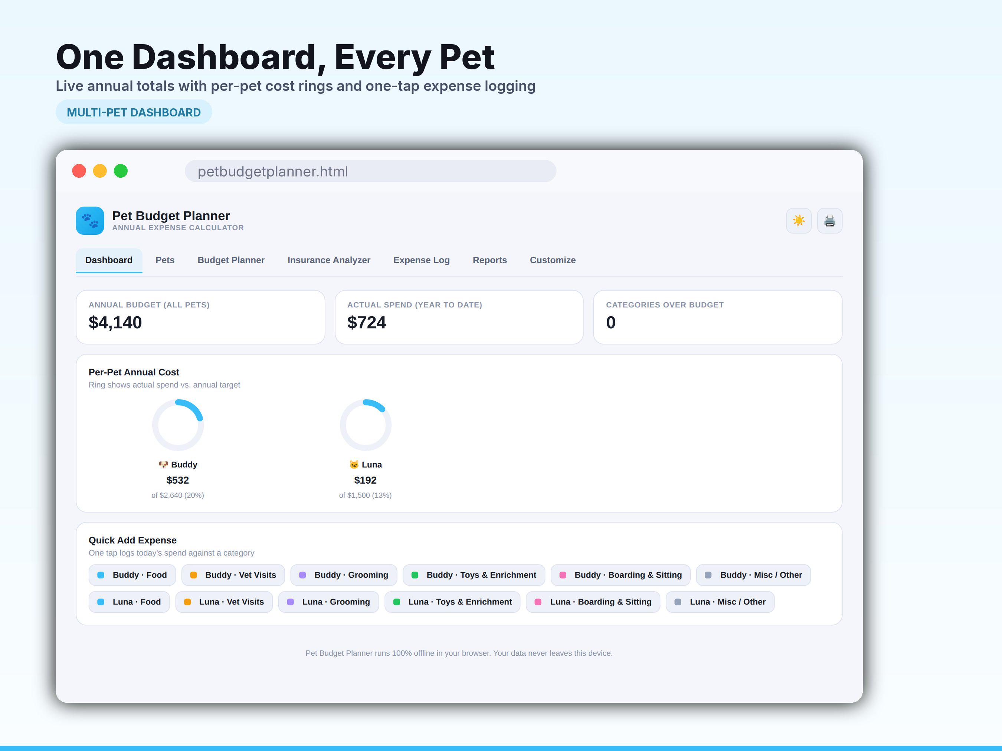
Task: Log Luna · Toys & Enrichment expense
Action: 452,602
